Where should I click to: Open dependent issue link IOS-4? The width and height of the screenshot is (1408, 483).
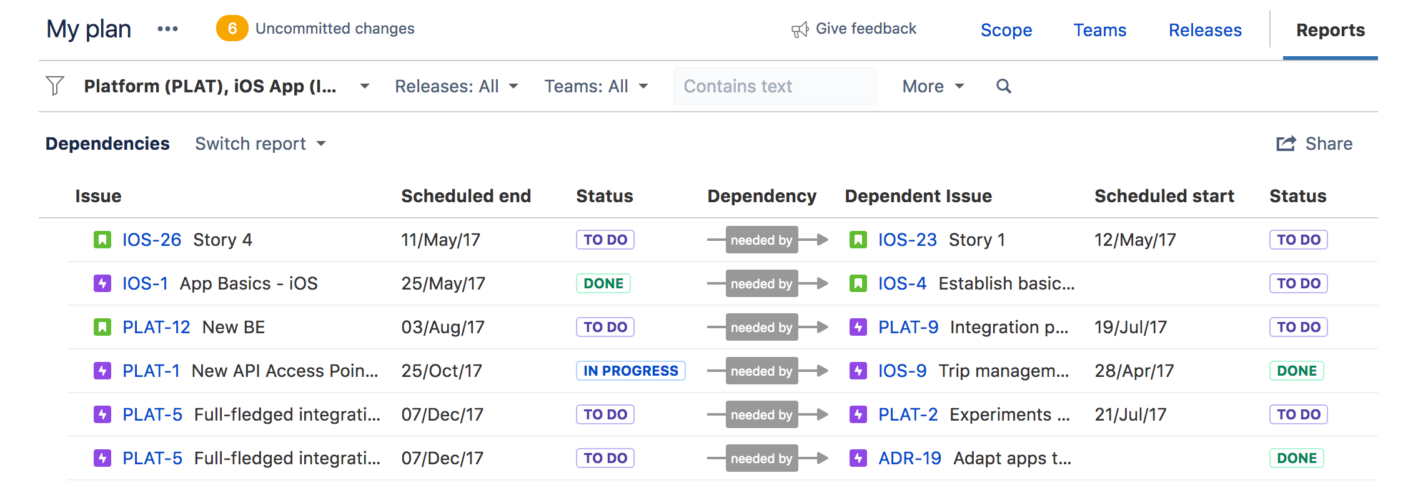pos(903,283)
